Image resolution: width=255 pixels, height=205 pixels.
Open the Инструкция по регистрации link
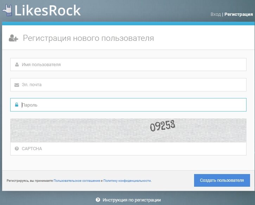click(x=132, y=200)
